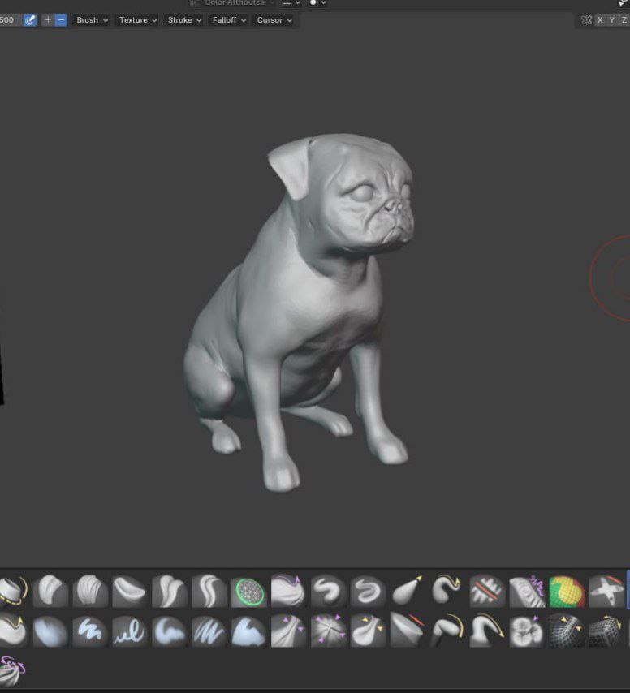This screenshot has width=630, height=693.
Task: Select the cone brush with yellow arrow tip
Action: [x=408, y=592]
